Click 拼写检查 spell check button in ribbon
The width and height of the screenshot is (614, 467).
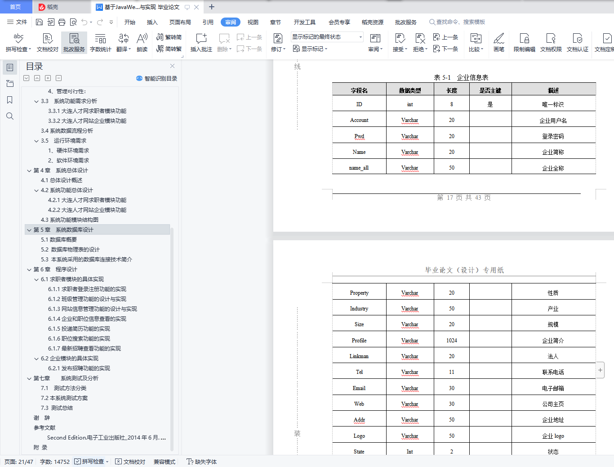pyautogui.click(x=18, y=43)
